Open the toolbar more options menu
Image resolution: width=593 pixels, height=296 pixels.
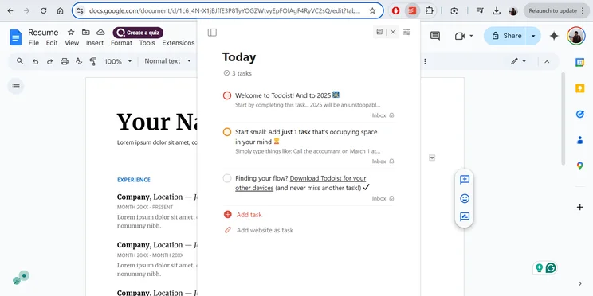point(425,61)
